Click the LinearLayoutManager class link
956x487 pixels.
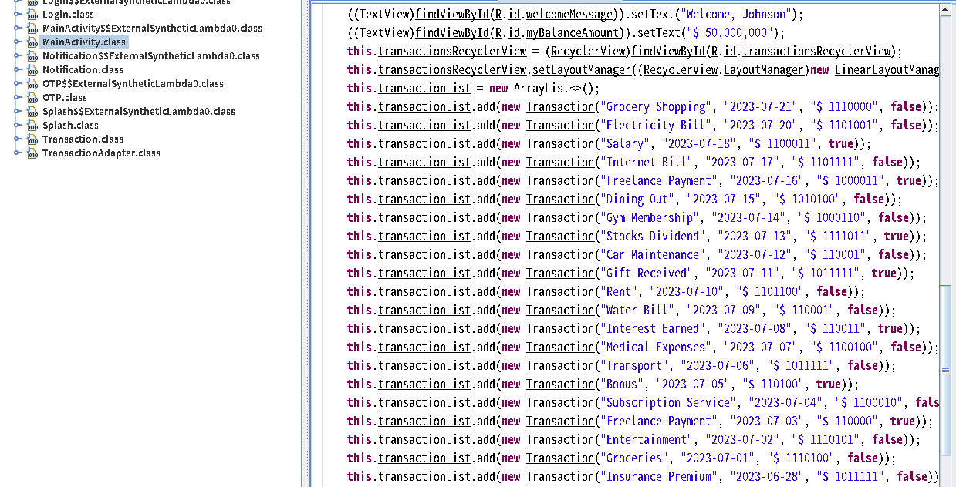(887, 69)
